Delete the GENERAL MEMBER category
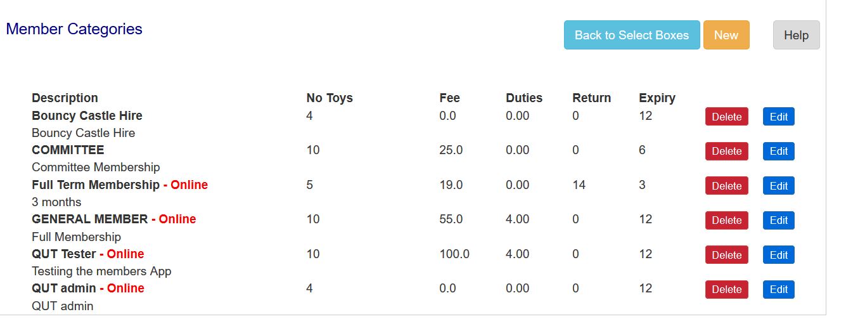 click(x=726, y=220)
